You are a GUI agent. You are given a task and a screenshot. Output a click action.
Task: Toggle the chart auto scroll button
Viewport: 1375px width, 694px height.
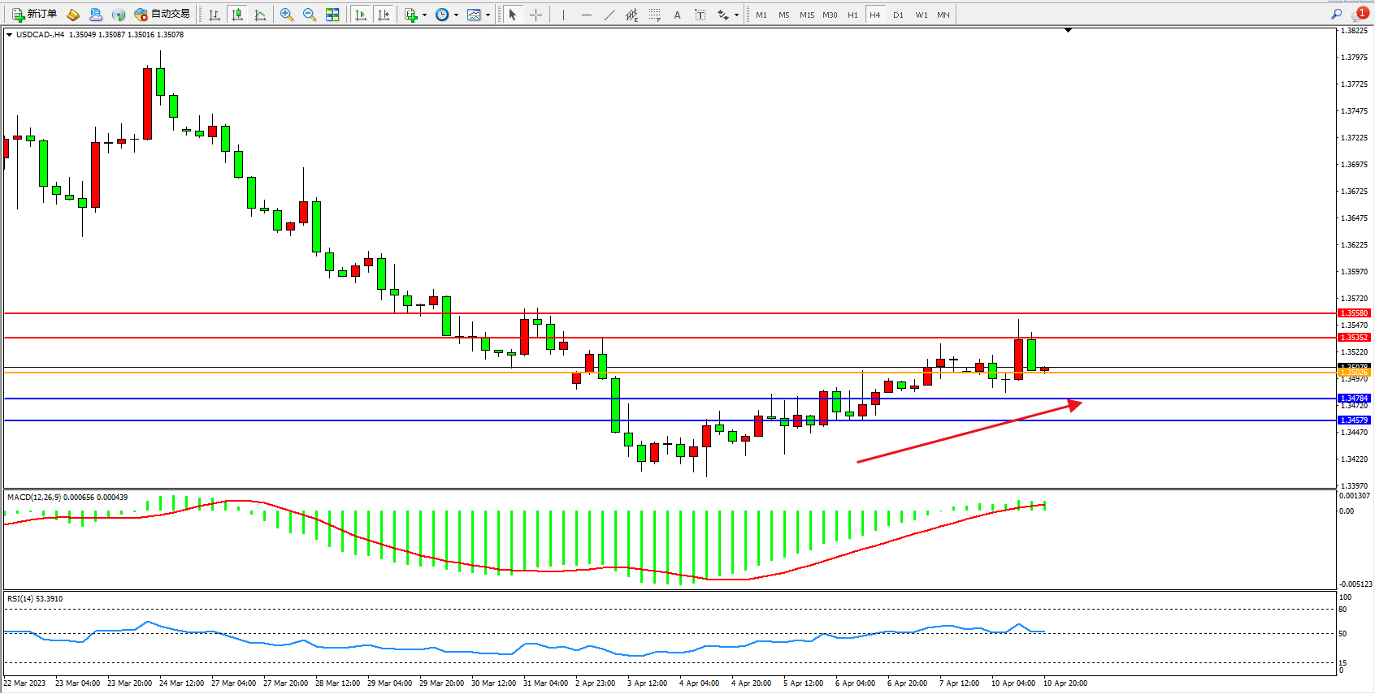[361, 15]
